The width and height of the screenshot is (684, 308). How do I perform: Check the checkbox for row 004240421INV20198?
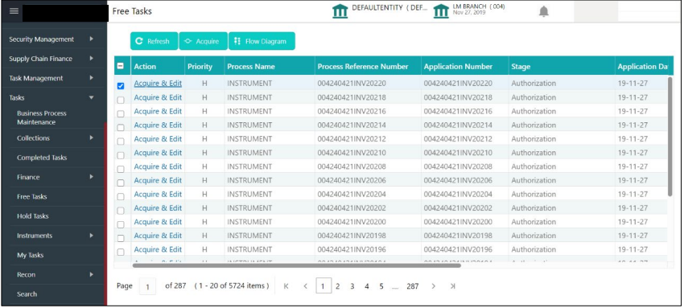pos(121,238)
